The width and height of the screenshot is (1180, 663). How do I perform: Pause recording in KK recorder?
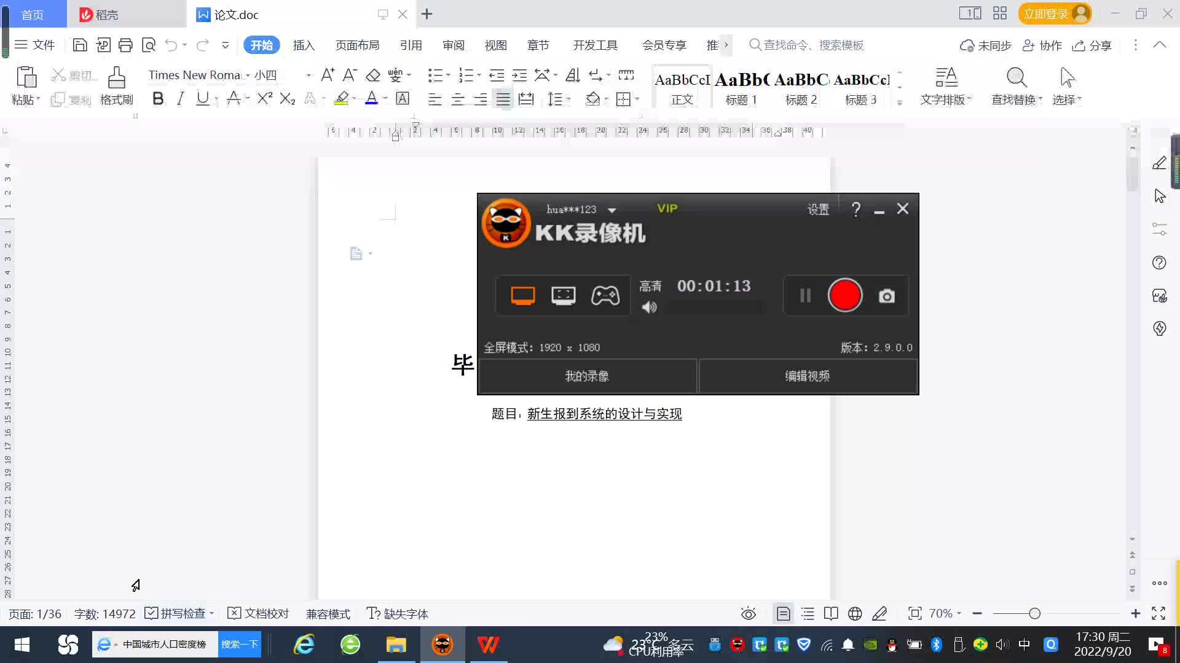click(x=805, y=296)
